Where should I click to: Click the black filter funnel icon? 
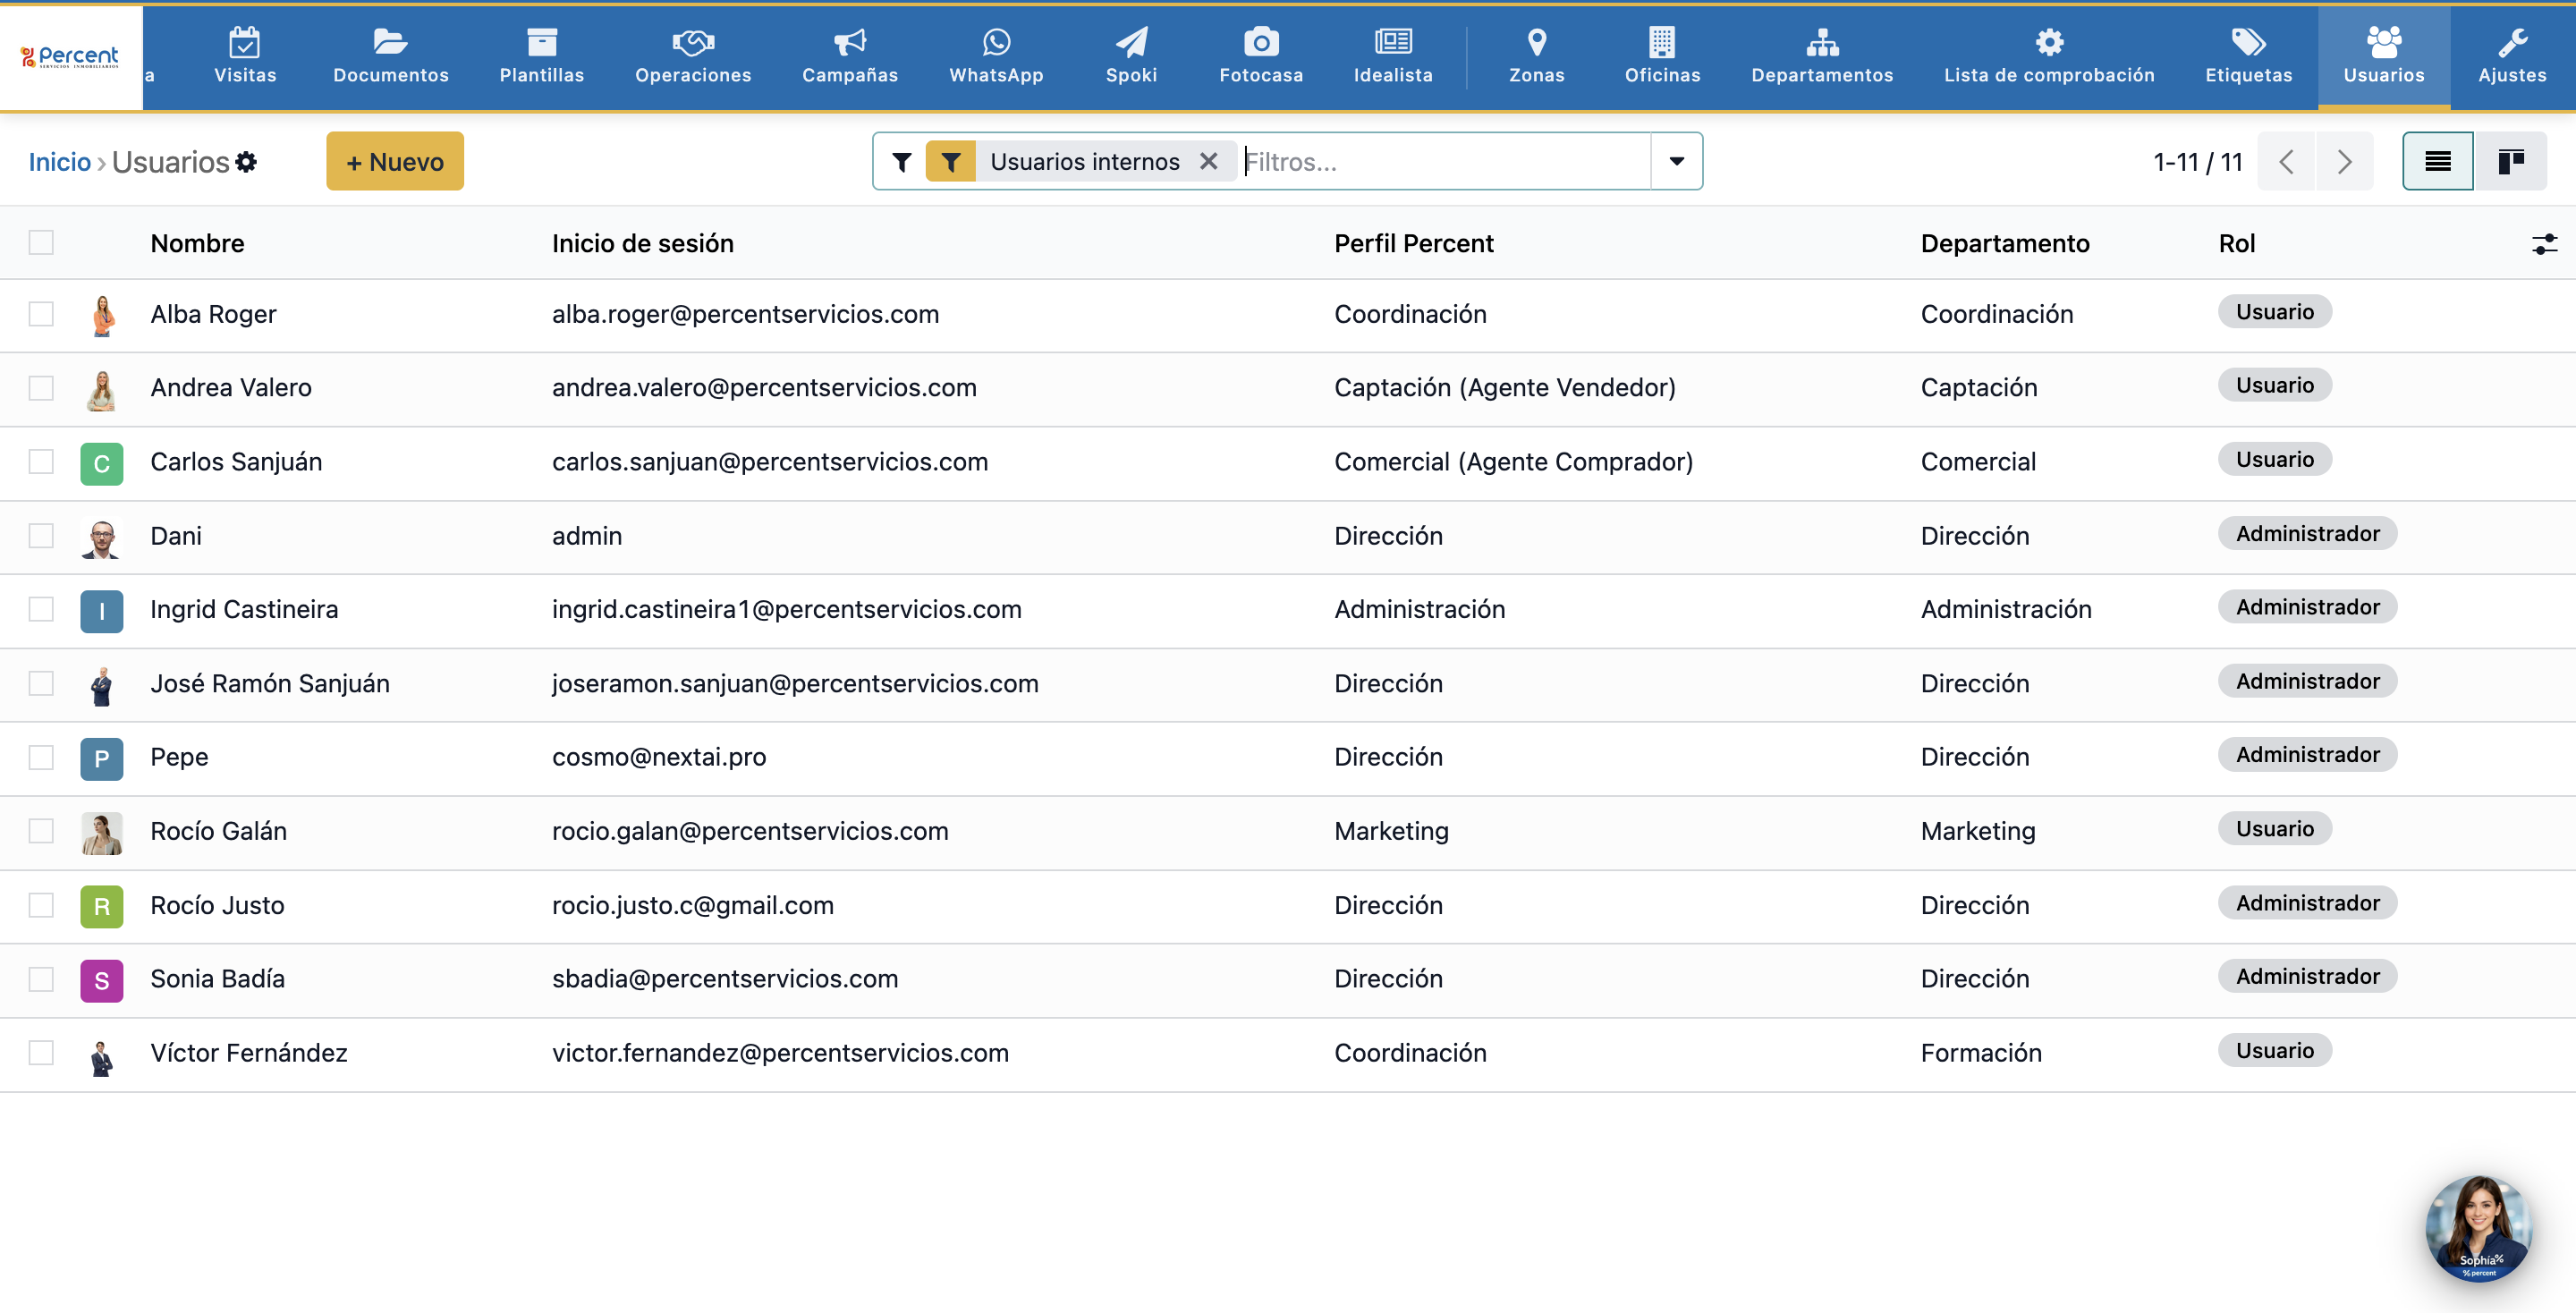tap(901, 162)
